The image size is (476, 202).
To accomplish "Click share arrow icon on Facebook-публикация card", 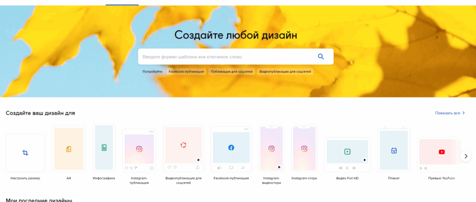I will tap(243, 168).
